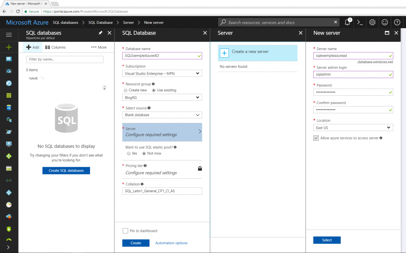The image size is (406, 253).
Task: Click the Database name field
Action: (162, 56)
